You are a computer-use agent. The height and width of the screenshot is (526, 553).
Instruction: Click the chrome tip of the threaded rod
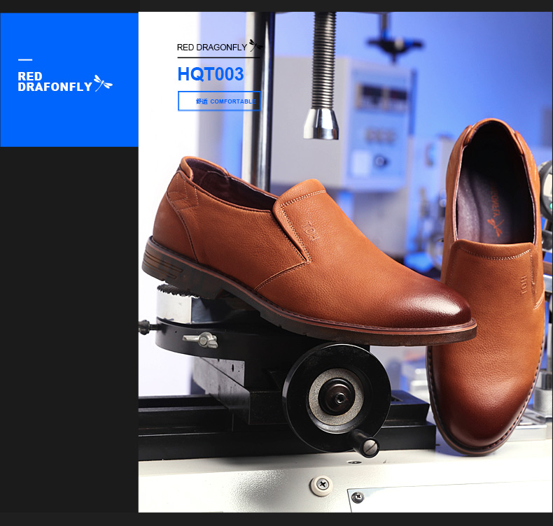(321, 123)
